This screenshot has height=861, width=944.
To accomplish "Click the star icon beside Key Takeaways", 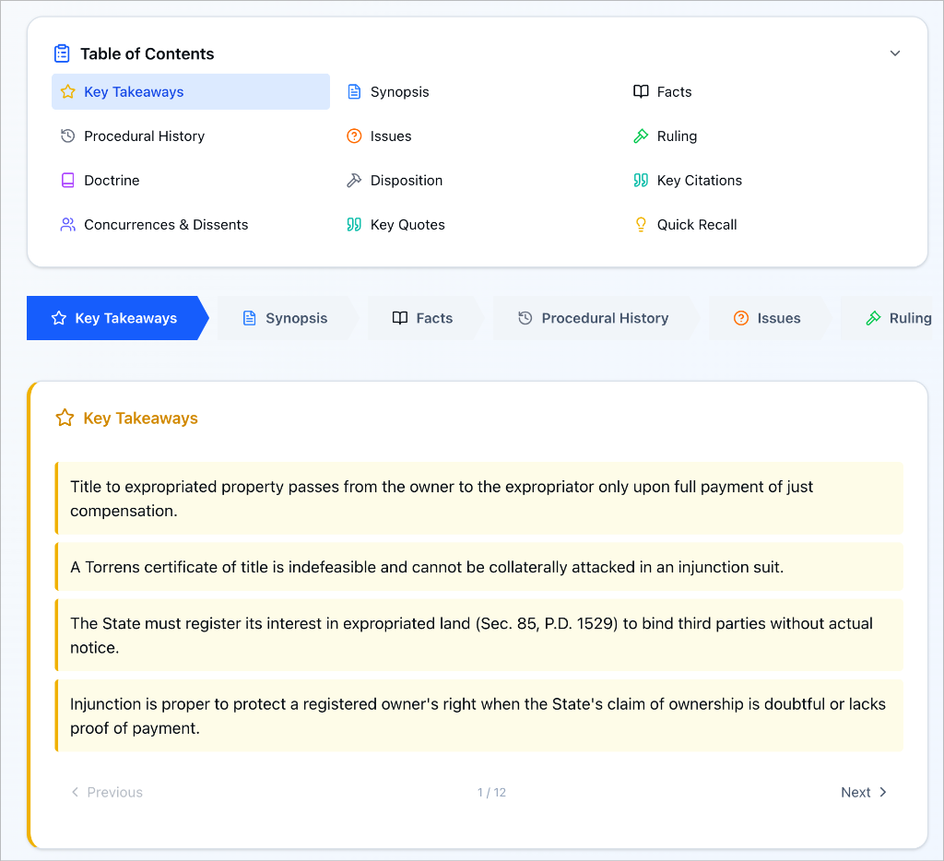I will (x=66, y=91).
